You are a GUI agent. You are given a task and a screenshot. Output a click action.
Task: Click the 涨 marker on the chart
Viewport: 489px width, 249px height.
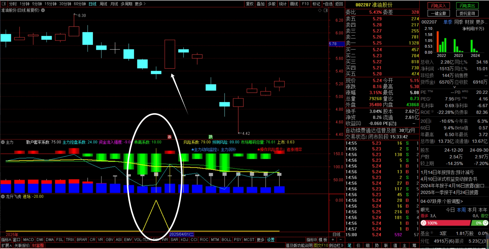pyautogui.click(x=169, y=137)
